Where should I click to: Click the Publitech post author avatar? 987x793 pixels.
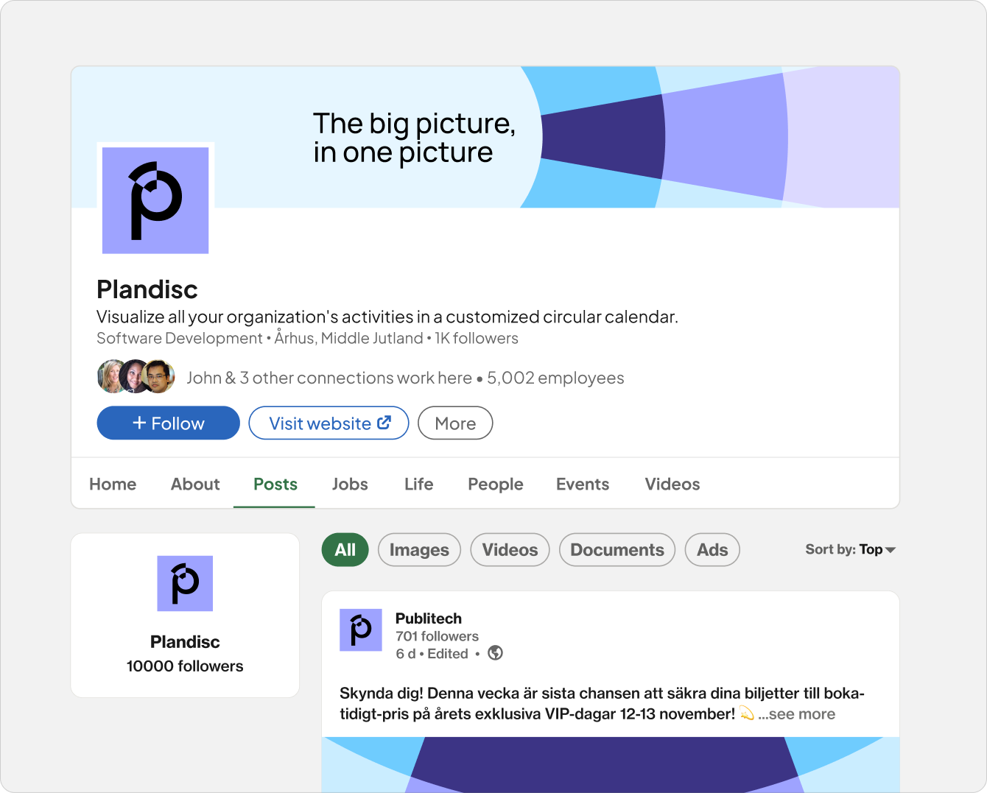(x=360, y=630)
